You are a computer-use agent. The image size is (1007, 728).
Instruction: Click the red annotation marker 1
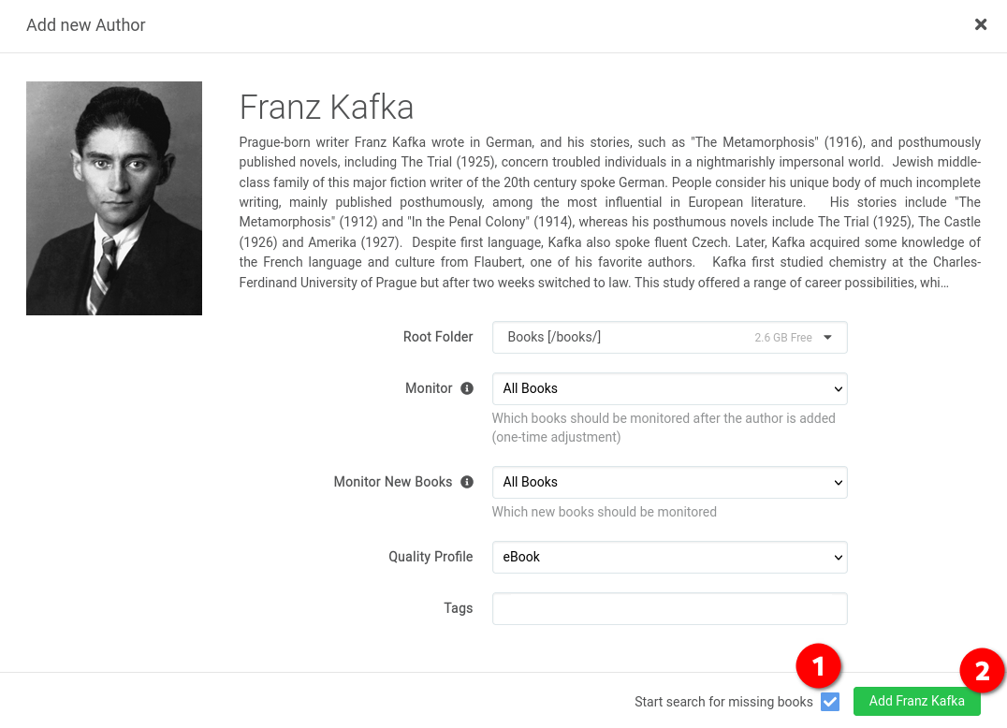coord(818,665)
